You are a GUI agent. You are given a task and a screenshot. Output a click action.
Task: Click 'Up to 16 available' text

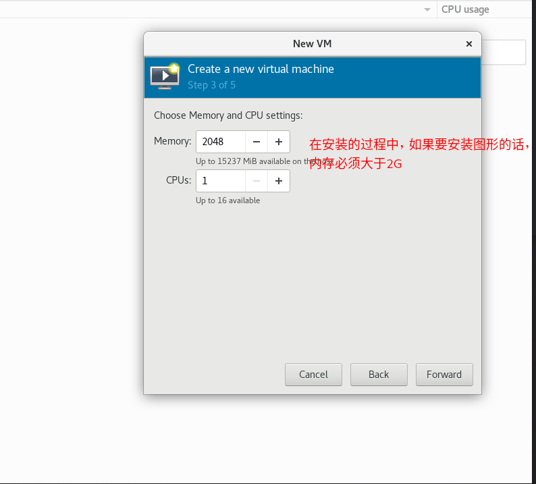point(227,200)
